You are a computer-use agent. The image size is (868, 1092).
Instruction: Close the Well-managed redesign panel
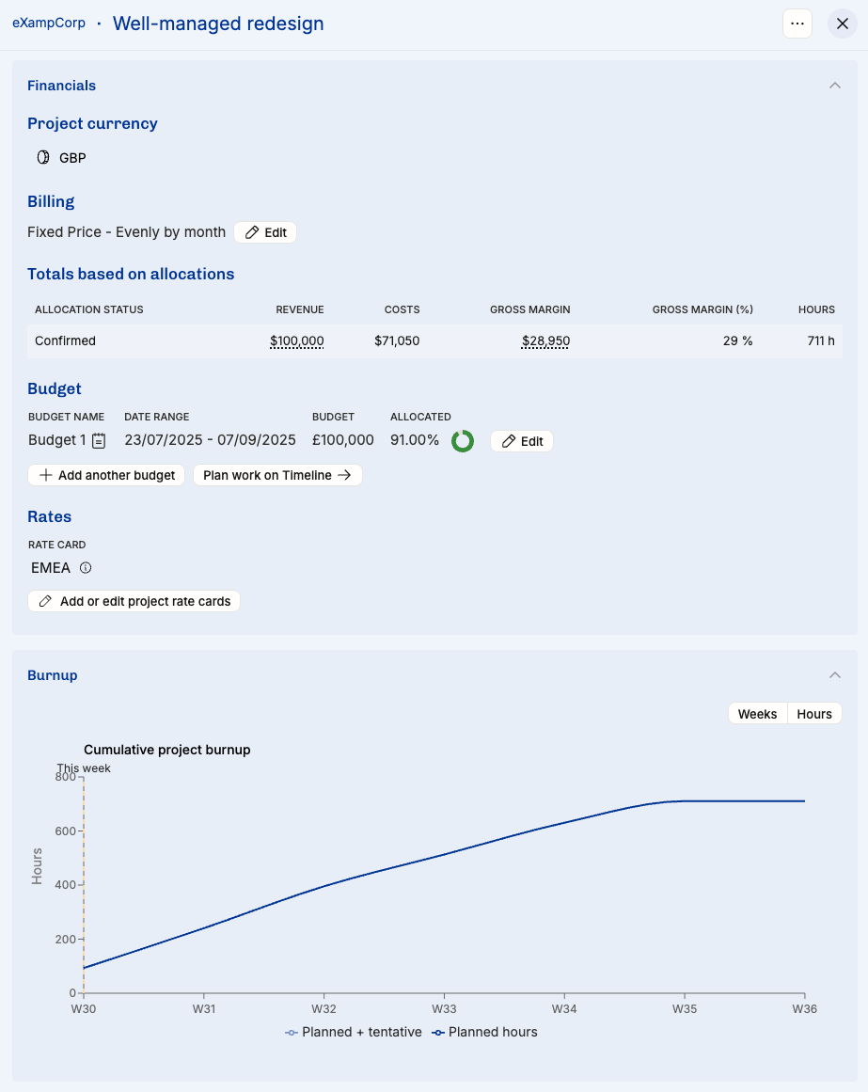842,24
